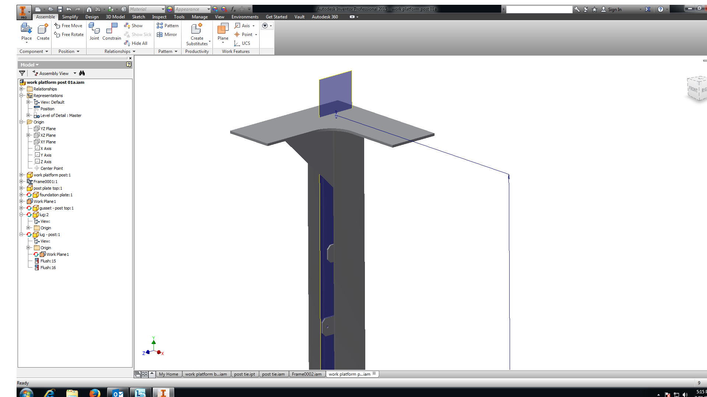Click the Autodesk Inventor application menu button

(24, 12)
